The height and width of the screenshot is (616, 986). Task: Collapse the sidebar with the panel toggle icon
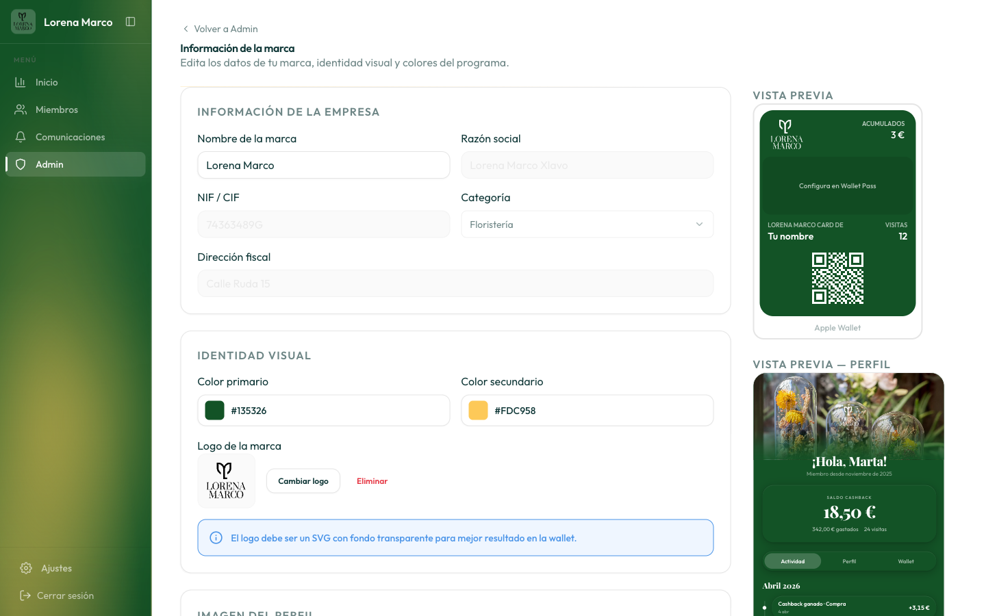(x=131, y=22)
